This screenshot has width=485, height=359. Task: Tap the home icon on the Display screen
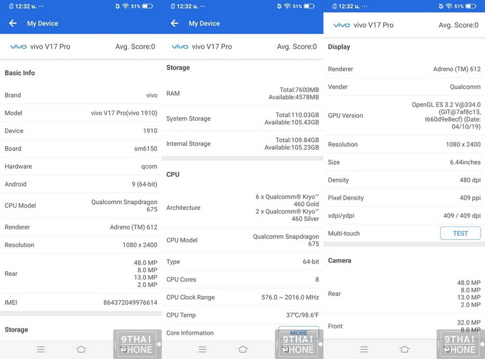(x=404, y=349)
